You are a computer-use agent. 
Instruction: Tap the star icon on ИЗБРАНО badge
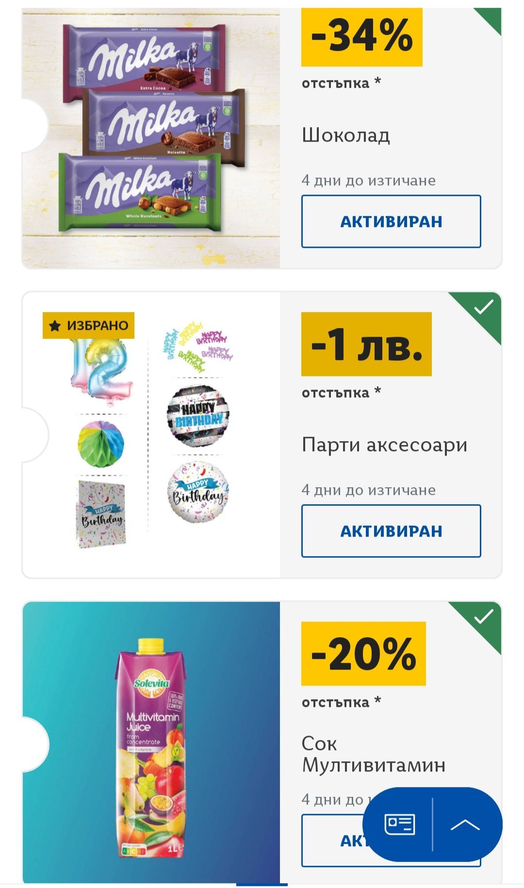55,326
